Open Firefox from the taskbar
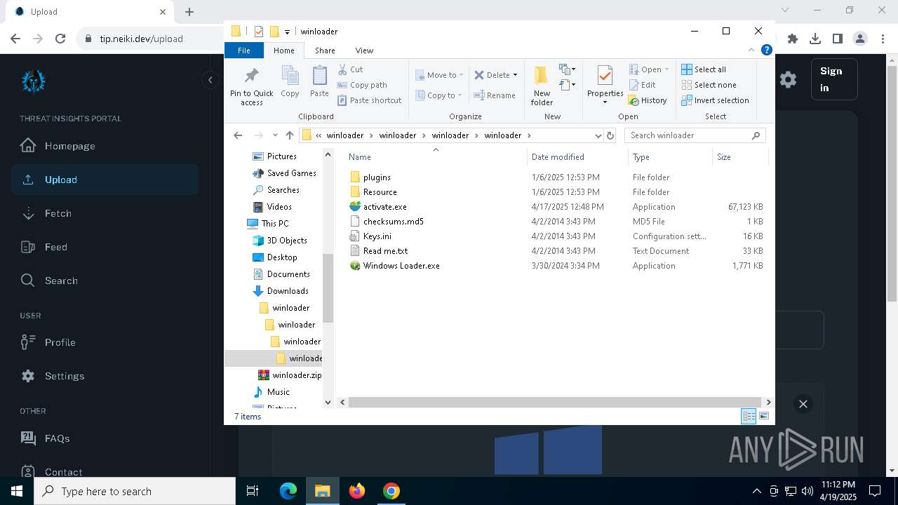Viewport: 898px width, 505px height. pos(357,491)
